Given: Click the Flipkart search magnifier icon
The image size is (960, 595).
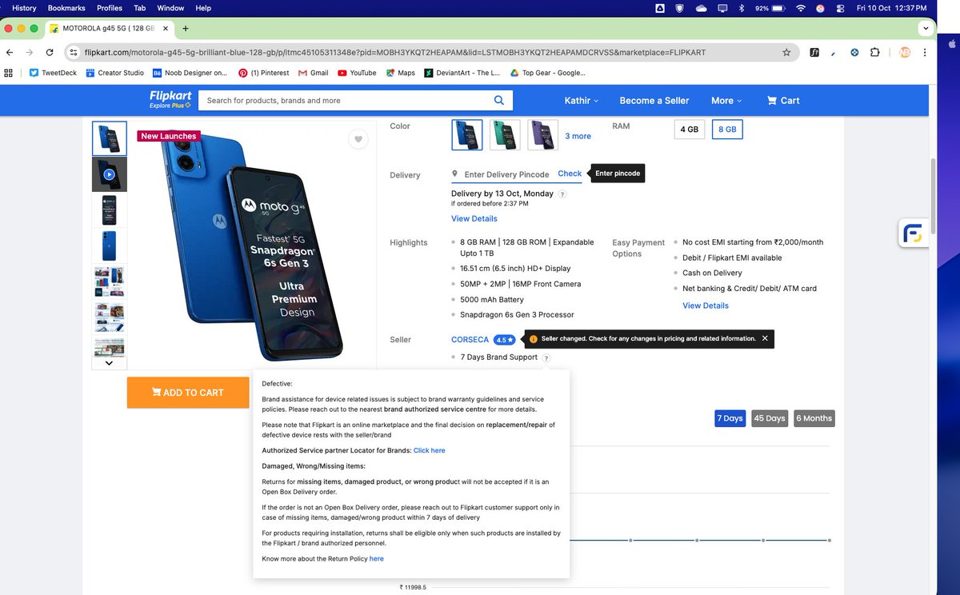Looking at the screenshot, I should coord(499,100).
